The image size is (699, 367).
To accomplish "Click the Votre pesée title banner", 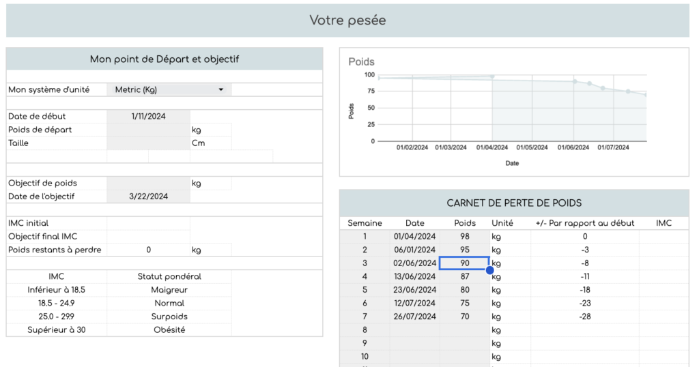I will (x=347, y=20).
